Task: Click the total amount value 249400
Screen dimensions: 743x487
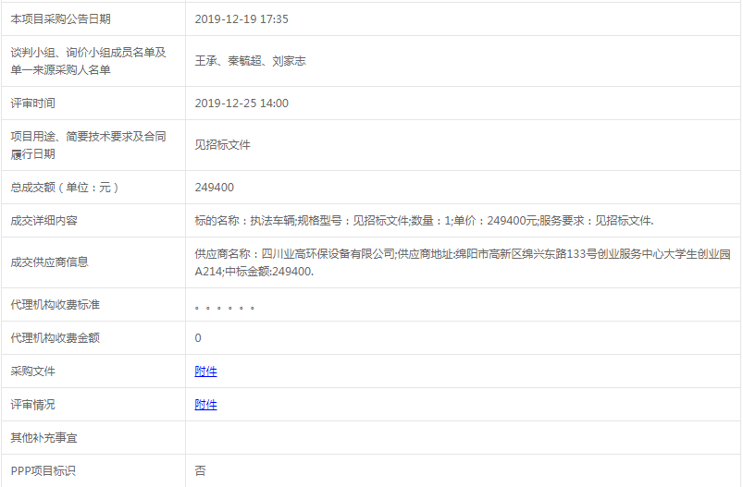Action: pos(214,188)
